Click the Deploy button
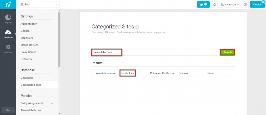 coord(257,5)
